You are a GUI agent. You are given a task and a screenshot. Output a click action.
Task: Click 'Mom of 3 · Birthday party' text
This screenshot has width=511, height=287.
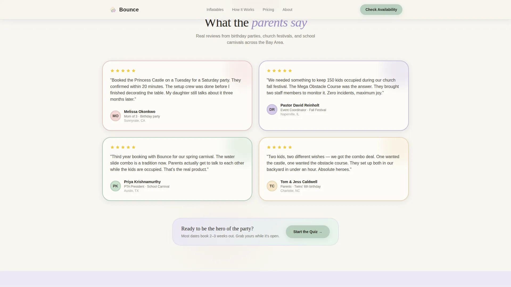(x=142, y=116)
